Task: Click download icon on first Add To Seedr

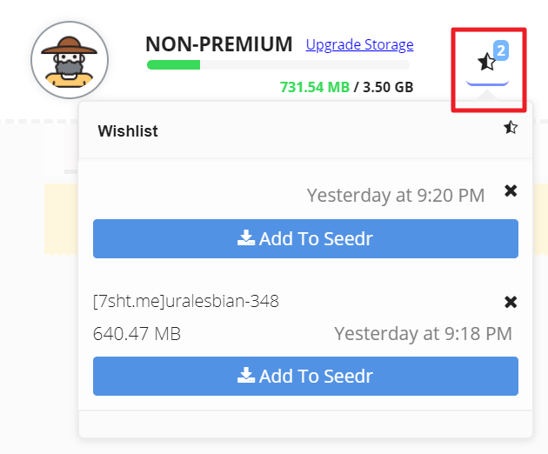Action: [246, 238]
